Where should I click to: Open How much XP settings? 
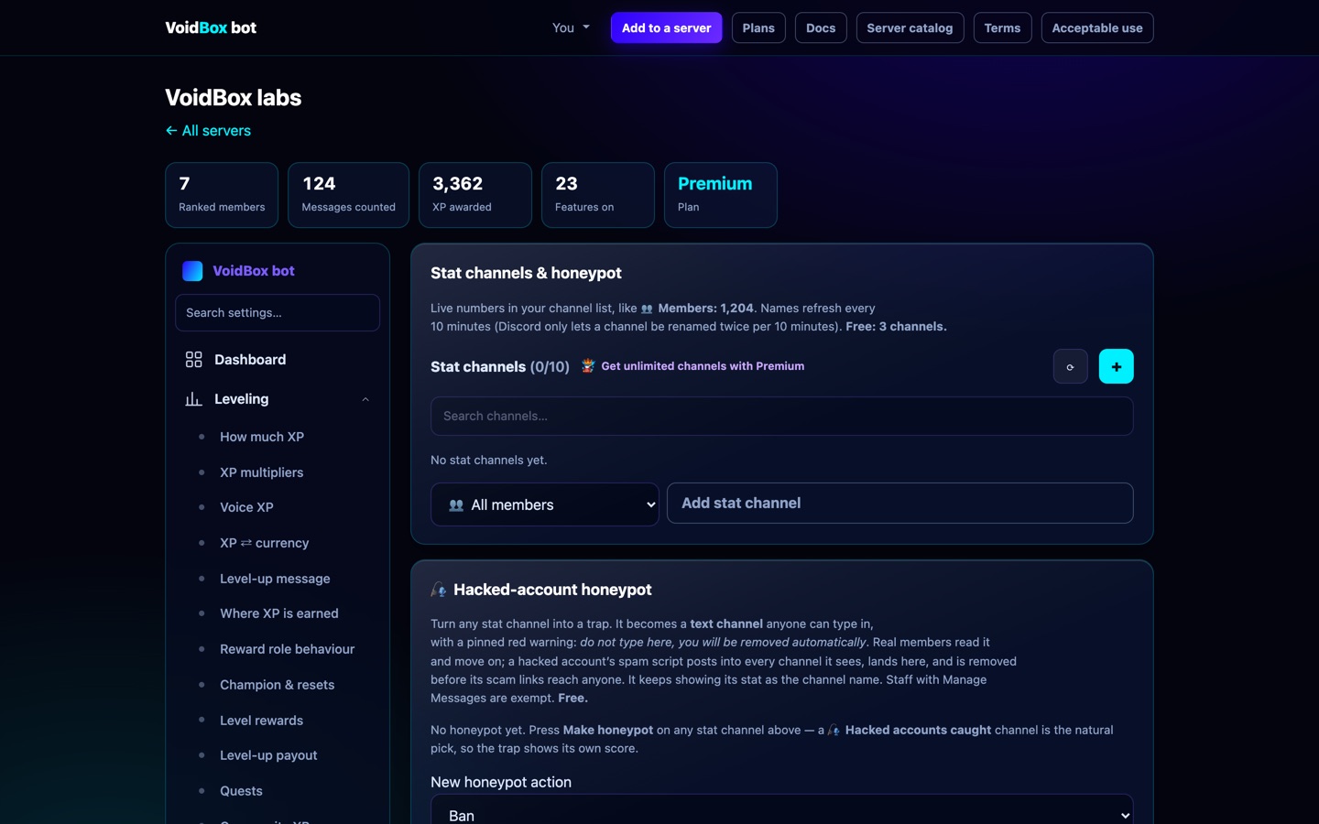coord(262,437)
